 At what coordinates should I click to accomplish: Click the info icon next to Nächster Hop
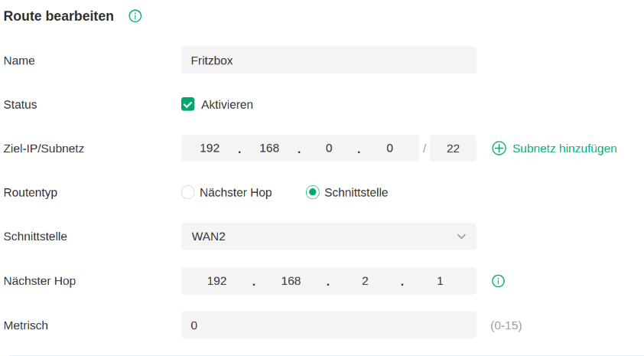499,281
